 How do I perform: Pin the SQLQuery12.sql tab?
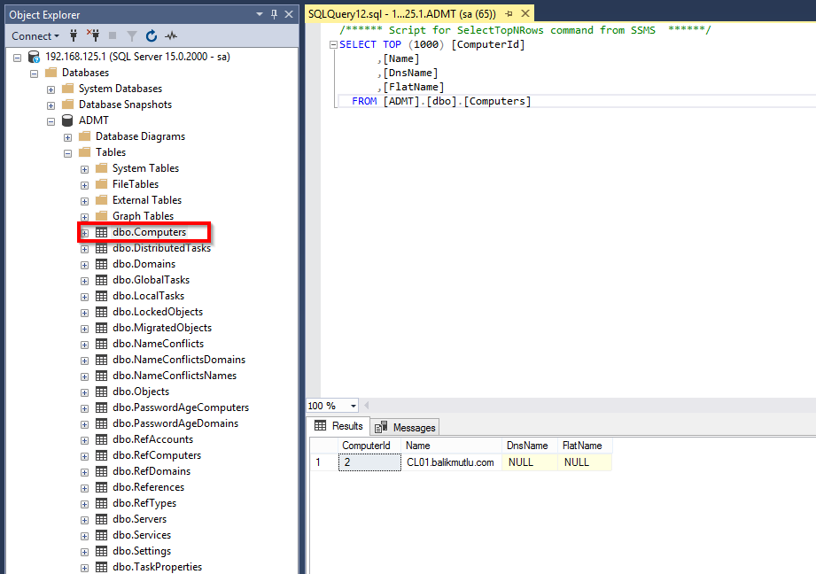[509, 14]
